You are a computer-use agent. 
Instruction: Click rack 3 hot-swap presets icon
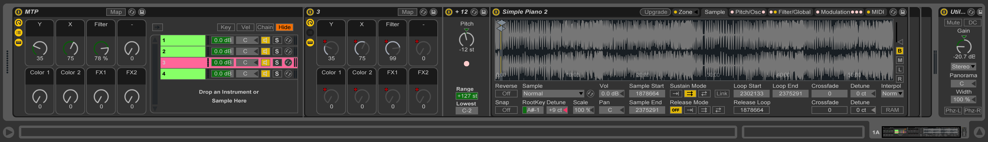(x=423, y=12)
